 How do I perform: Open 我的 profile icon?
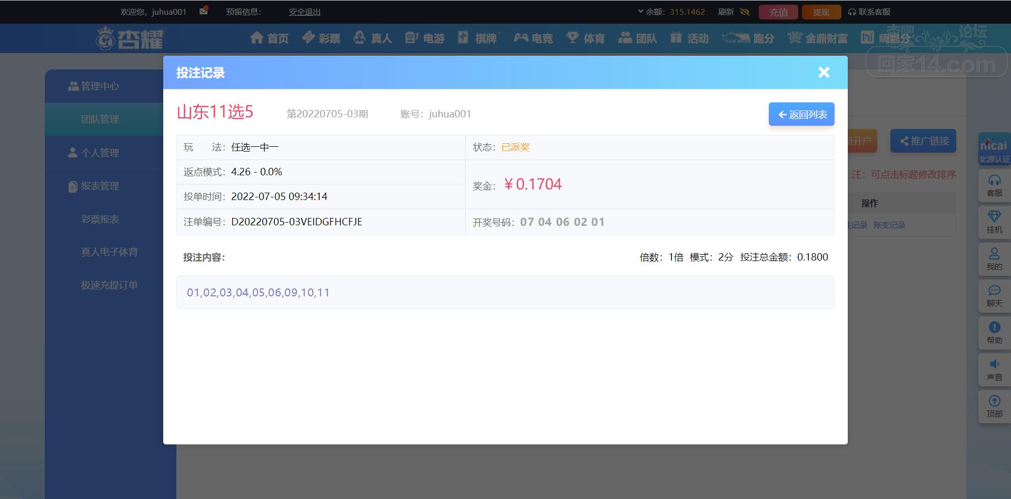click(994, 260)
